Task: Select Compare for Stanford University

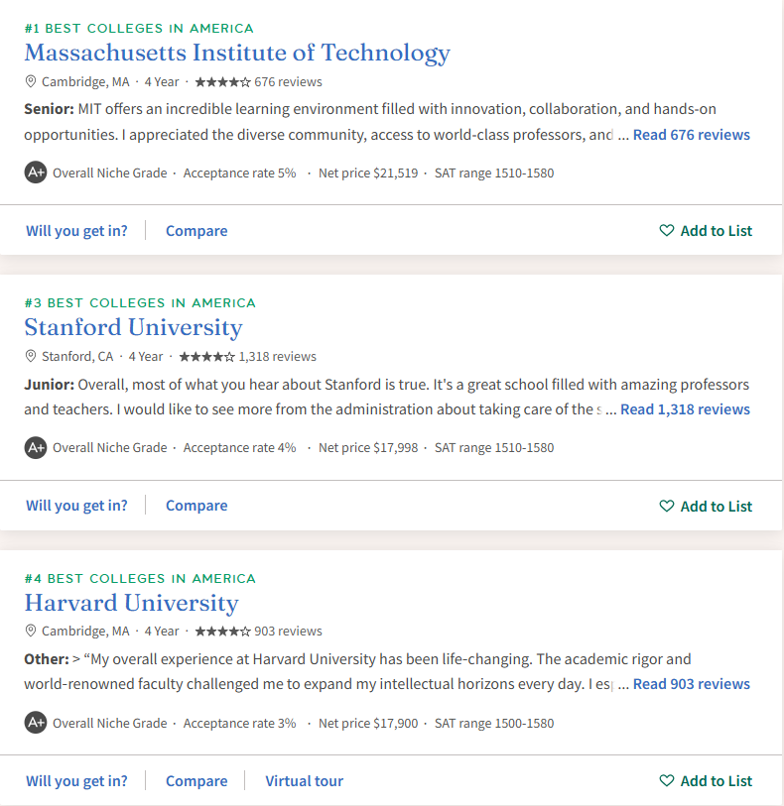Action: coord(196,506)
